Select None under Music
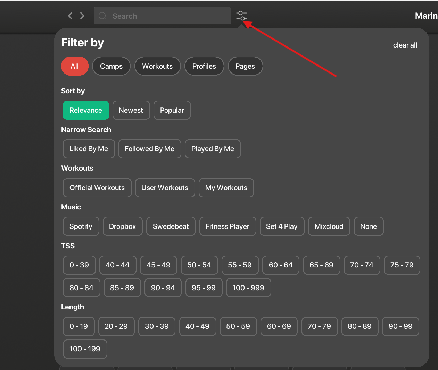Viewport: 438px width, 370px height. pyautogui.click(x=369, y=226)
